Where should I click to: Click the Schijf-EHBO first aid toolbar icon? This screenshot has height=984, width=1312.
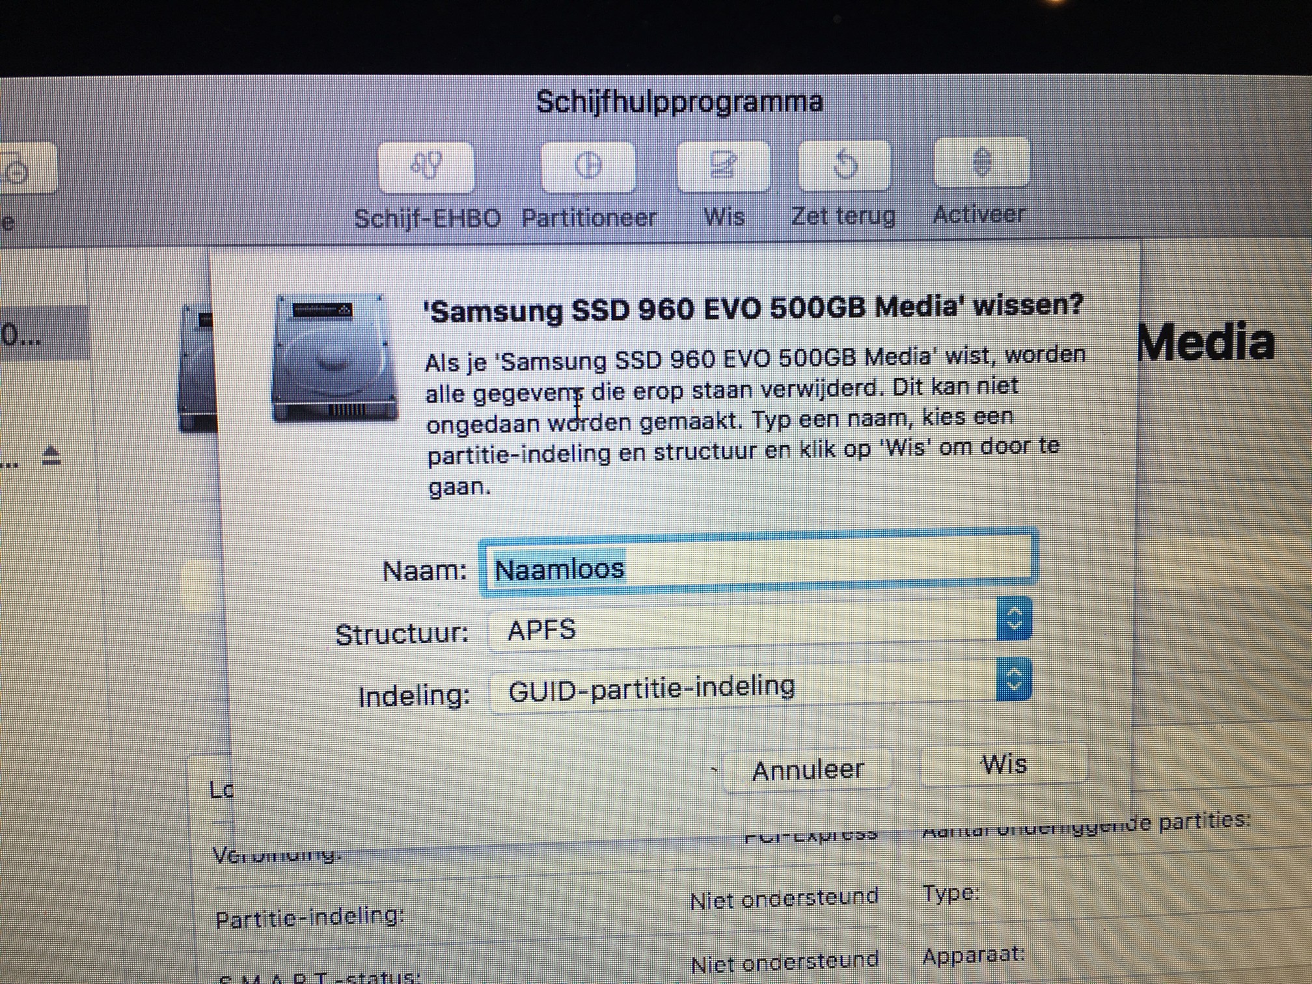(426, 167)
